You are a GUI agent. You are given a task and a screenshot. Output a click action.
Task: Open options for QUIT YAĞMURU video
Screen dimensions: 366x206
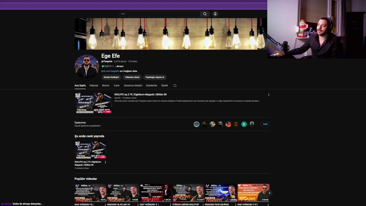point(170,205)
